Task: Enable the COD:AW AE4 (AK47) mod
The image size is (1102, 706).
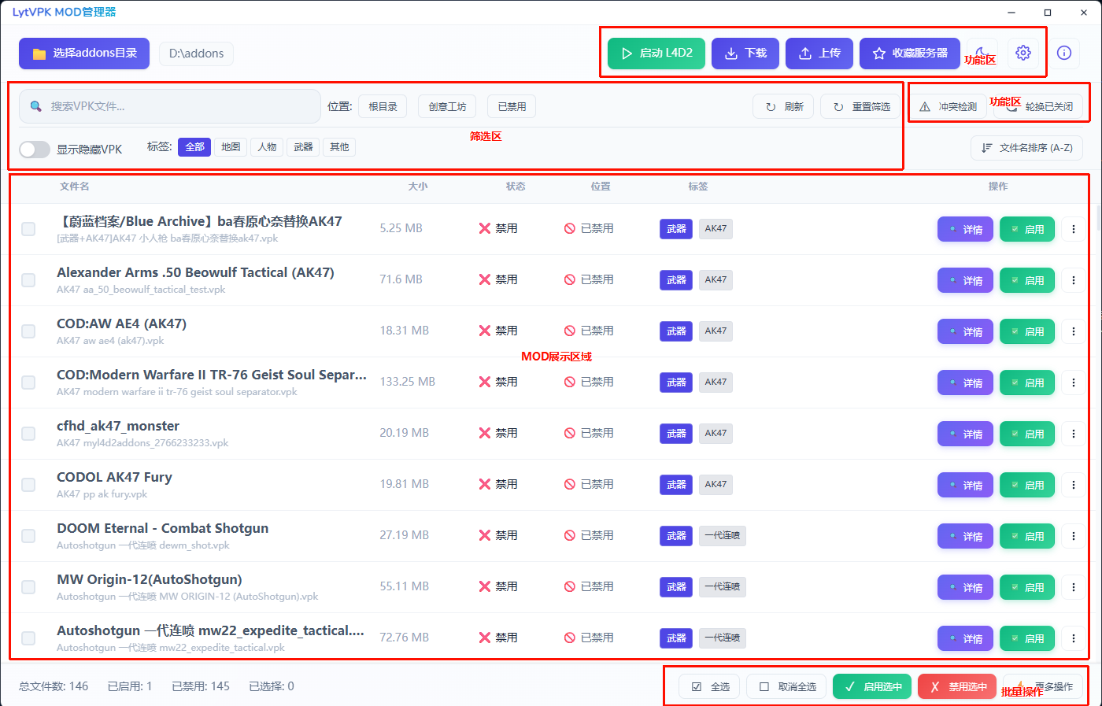Action: (1026, 331)
